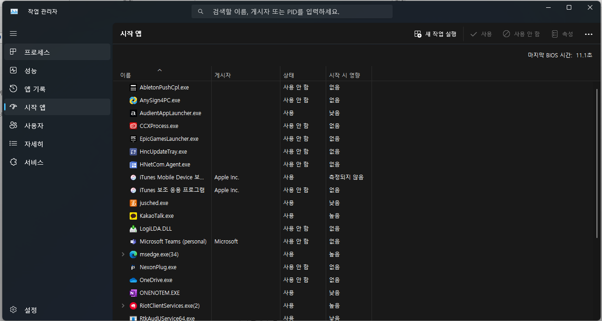Click the AudientAppLauncher.exe icon
The width and height of the screenshot is (602, 321).
click(133, 113)
